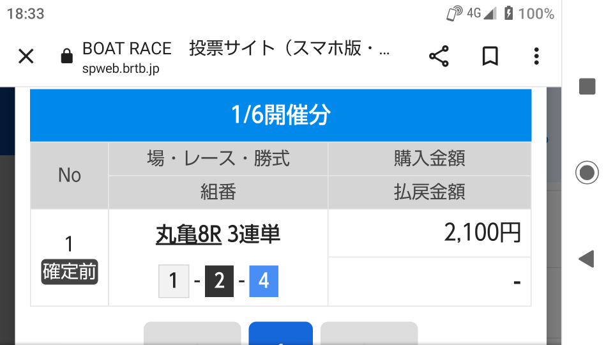Viewport: 613px width, 345px height.
Task: Tap the 2,100円 purchase amount cell
Action: [x=429, y=233]
